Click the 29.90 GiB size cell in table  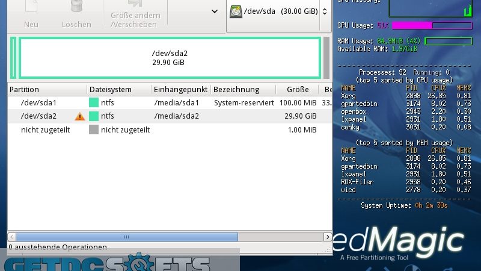pyautogui.click(x=300, y=116)
